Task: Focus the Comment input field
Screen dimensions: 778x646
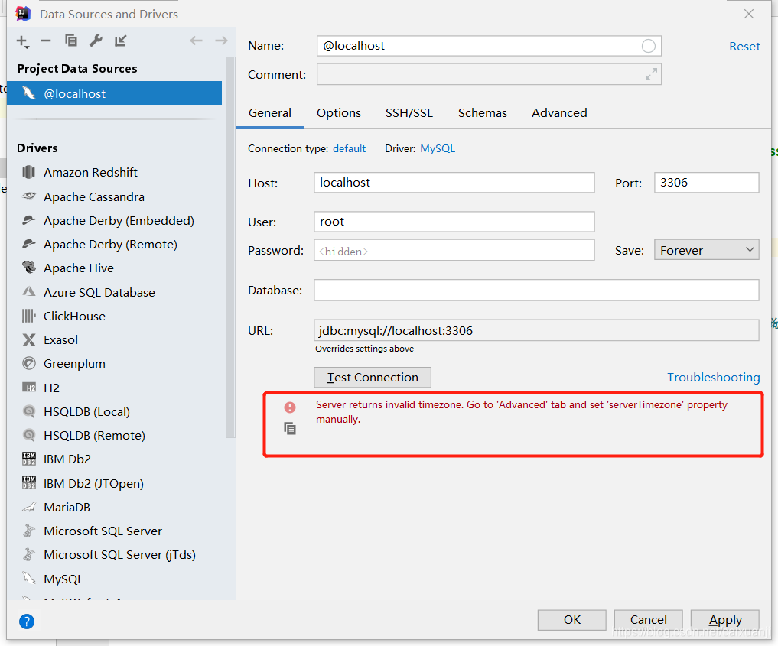Action: 489,74
